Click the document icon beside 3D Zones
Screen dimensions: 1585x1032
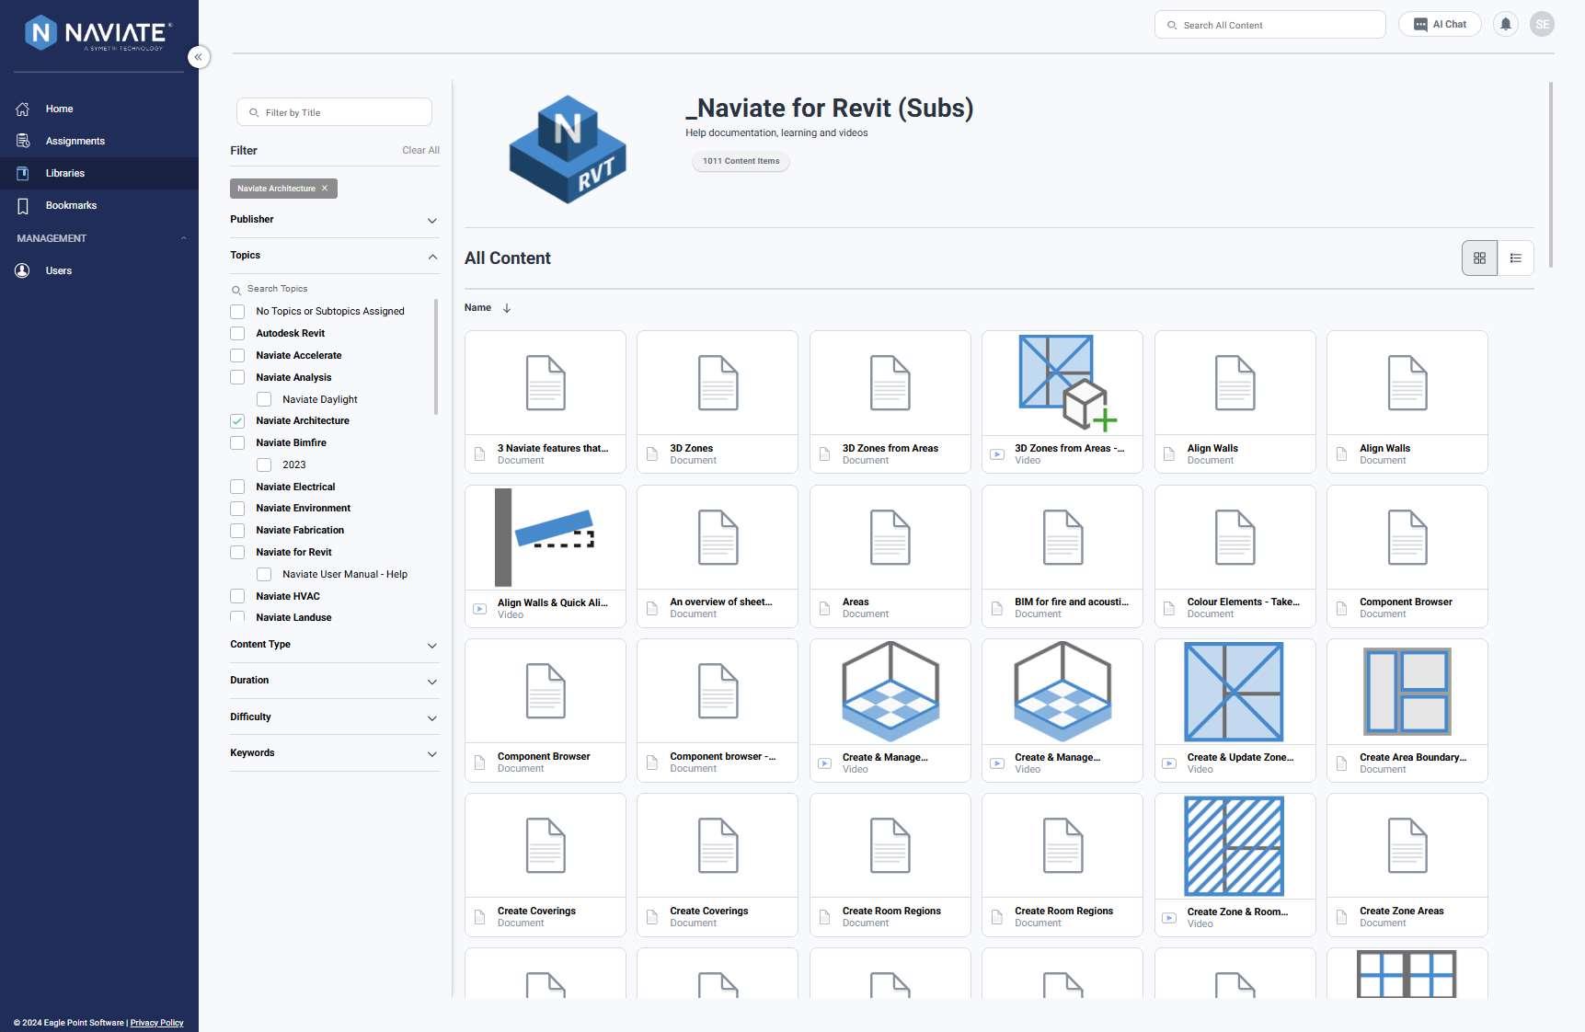pyautogui.click(x=652, y=454)
